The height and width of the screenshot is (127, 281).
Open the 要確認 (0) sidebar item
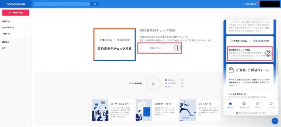click(6, 21)
